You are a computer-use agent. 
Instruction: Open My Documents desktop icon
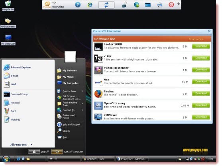tap(8, 23)
